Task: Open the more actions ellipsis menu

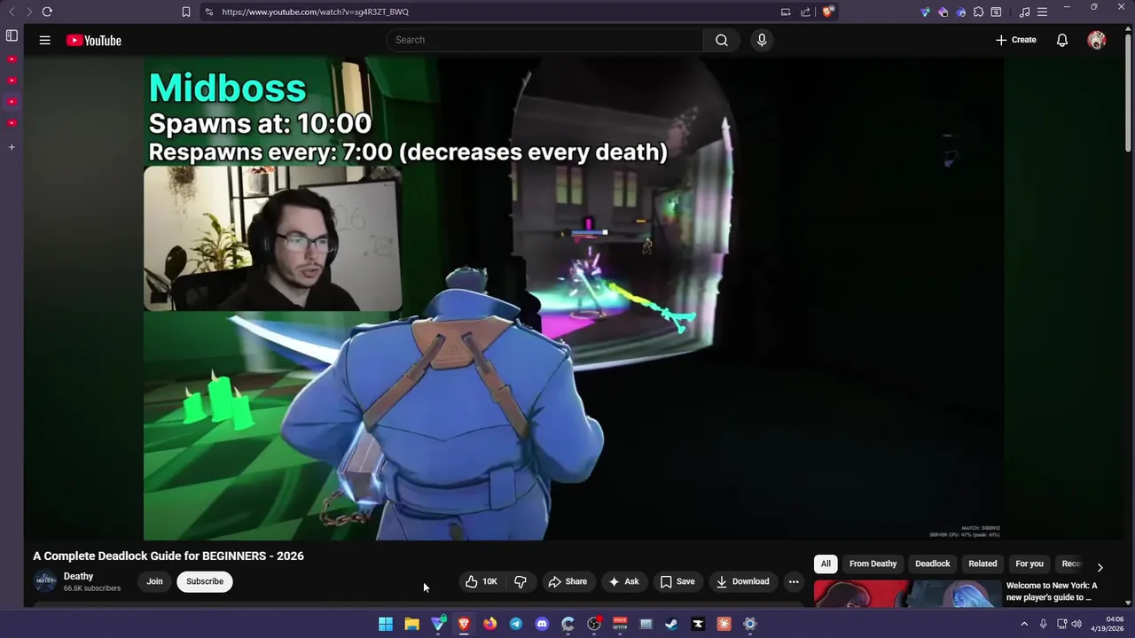Action: [794, 581]
